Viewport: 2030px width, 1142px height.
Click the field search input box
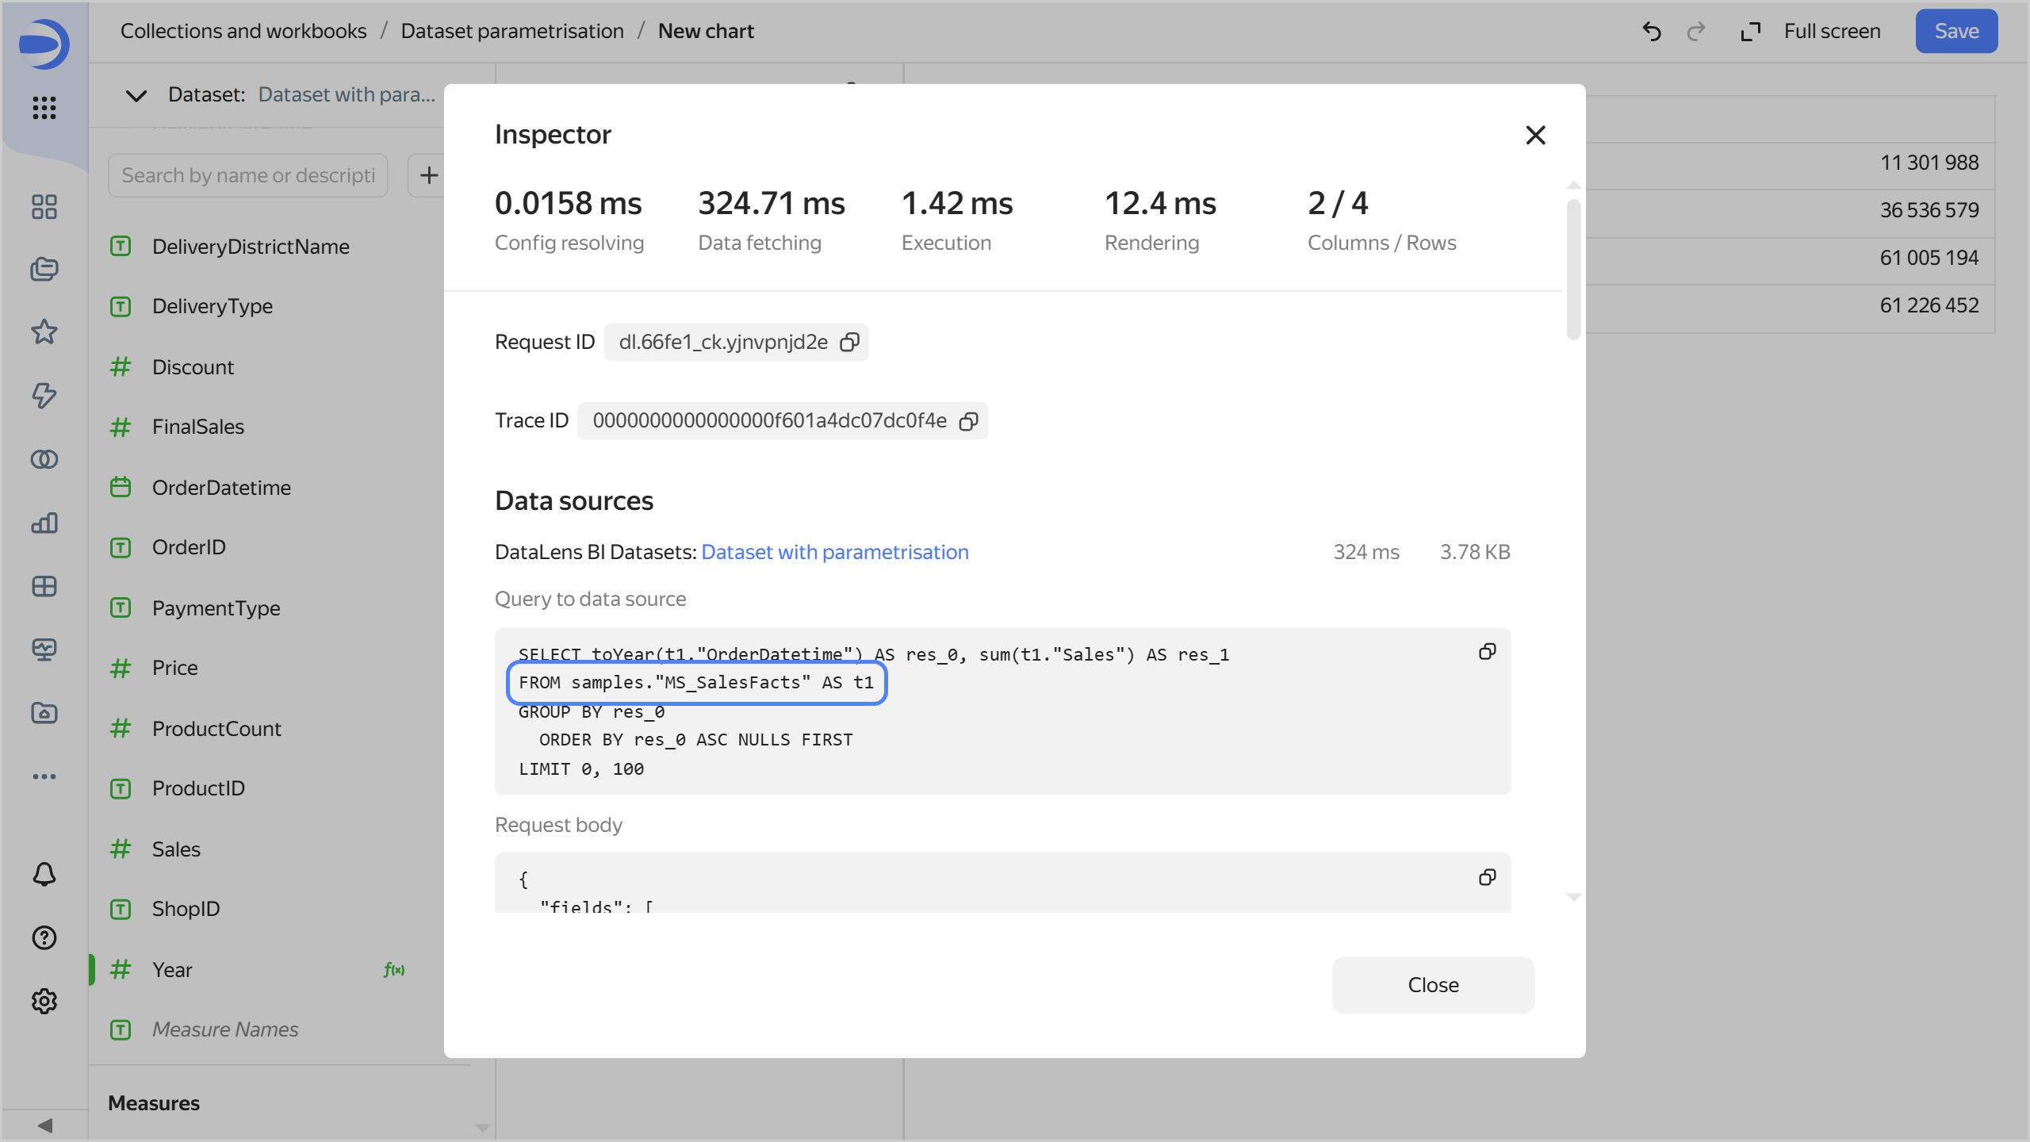tap(247, 175)
